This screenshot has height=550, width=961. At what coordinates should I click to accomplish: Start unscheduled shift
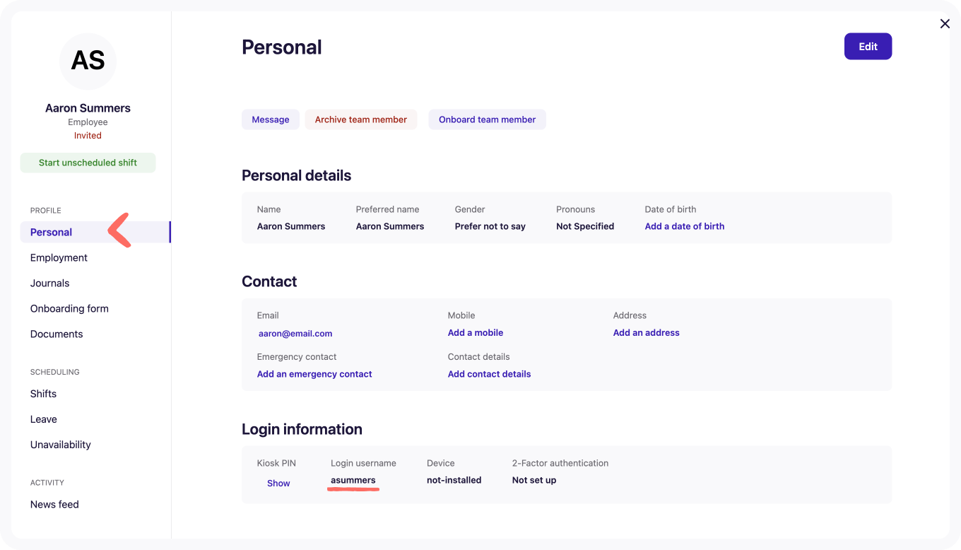tap(88, 163)
